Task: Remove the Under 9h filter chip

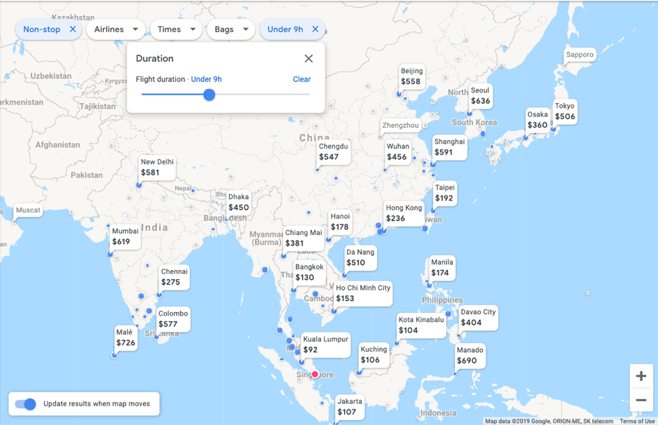Action: pos(315,29)
